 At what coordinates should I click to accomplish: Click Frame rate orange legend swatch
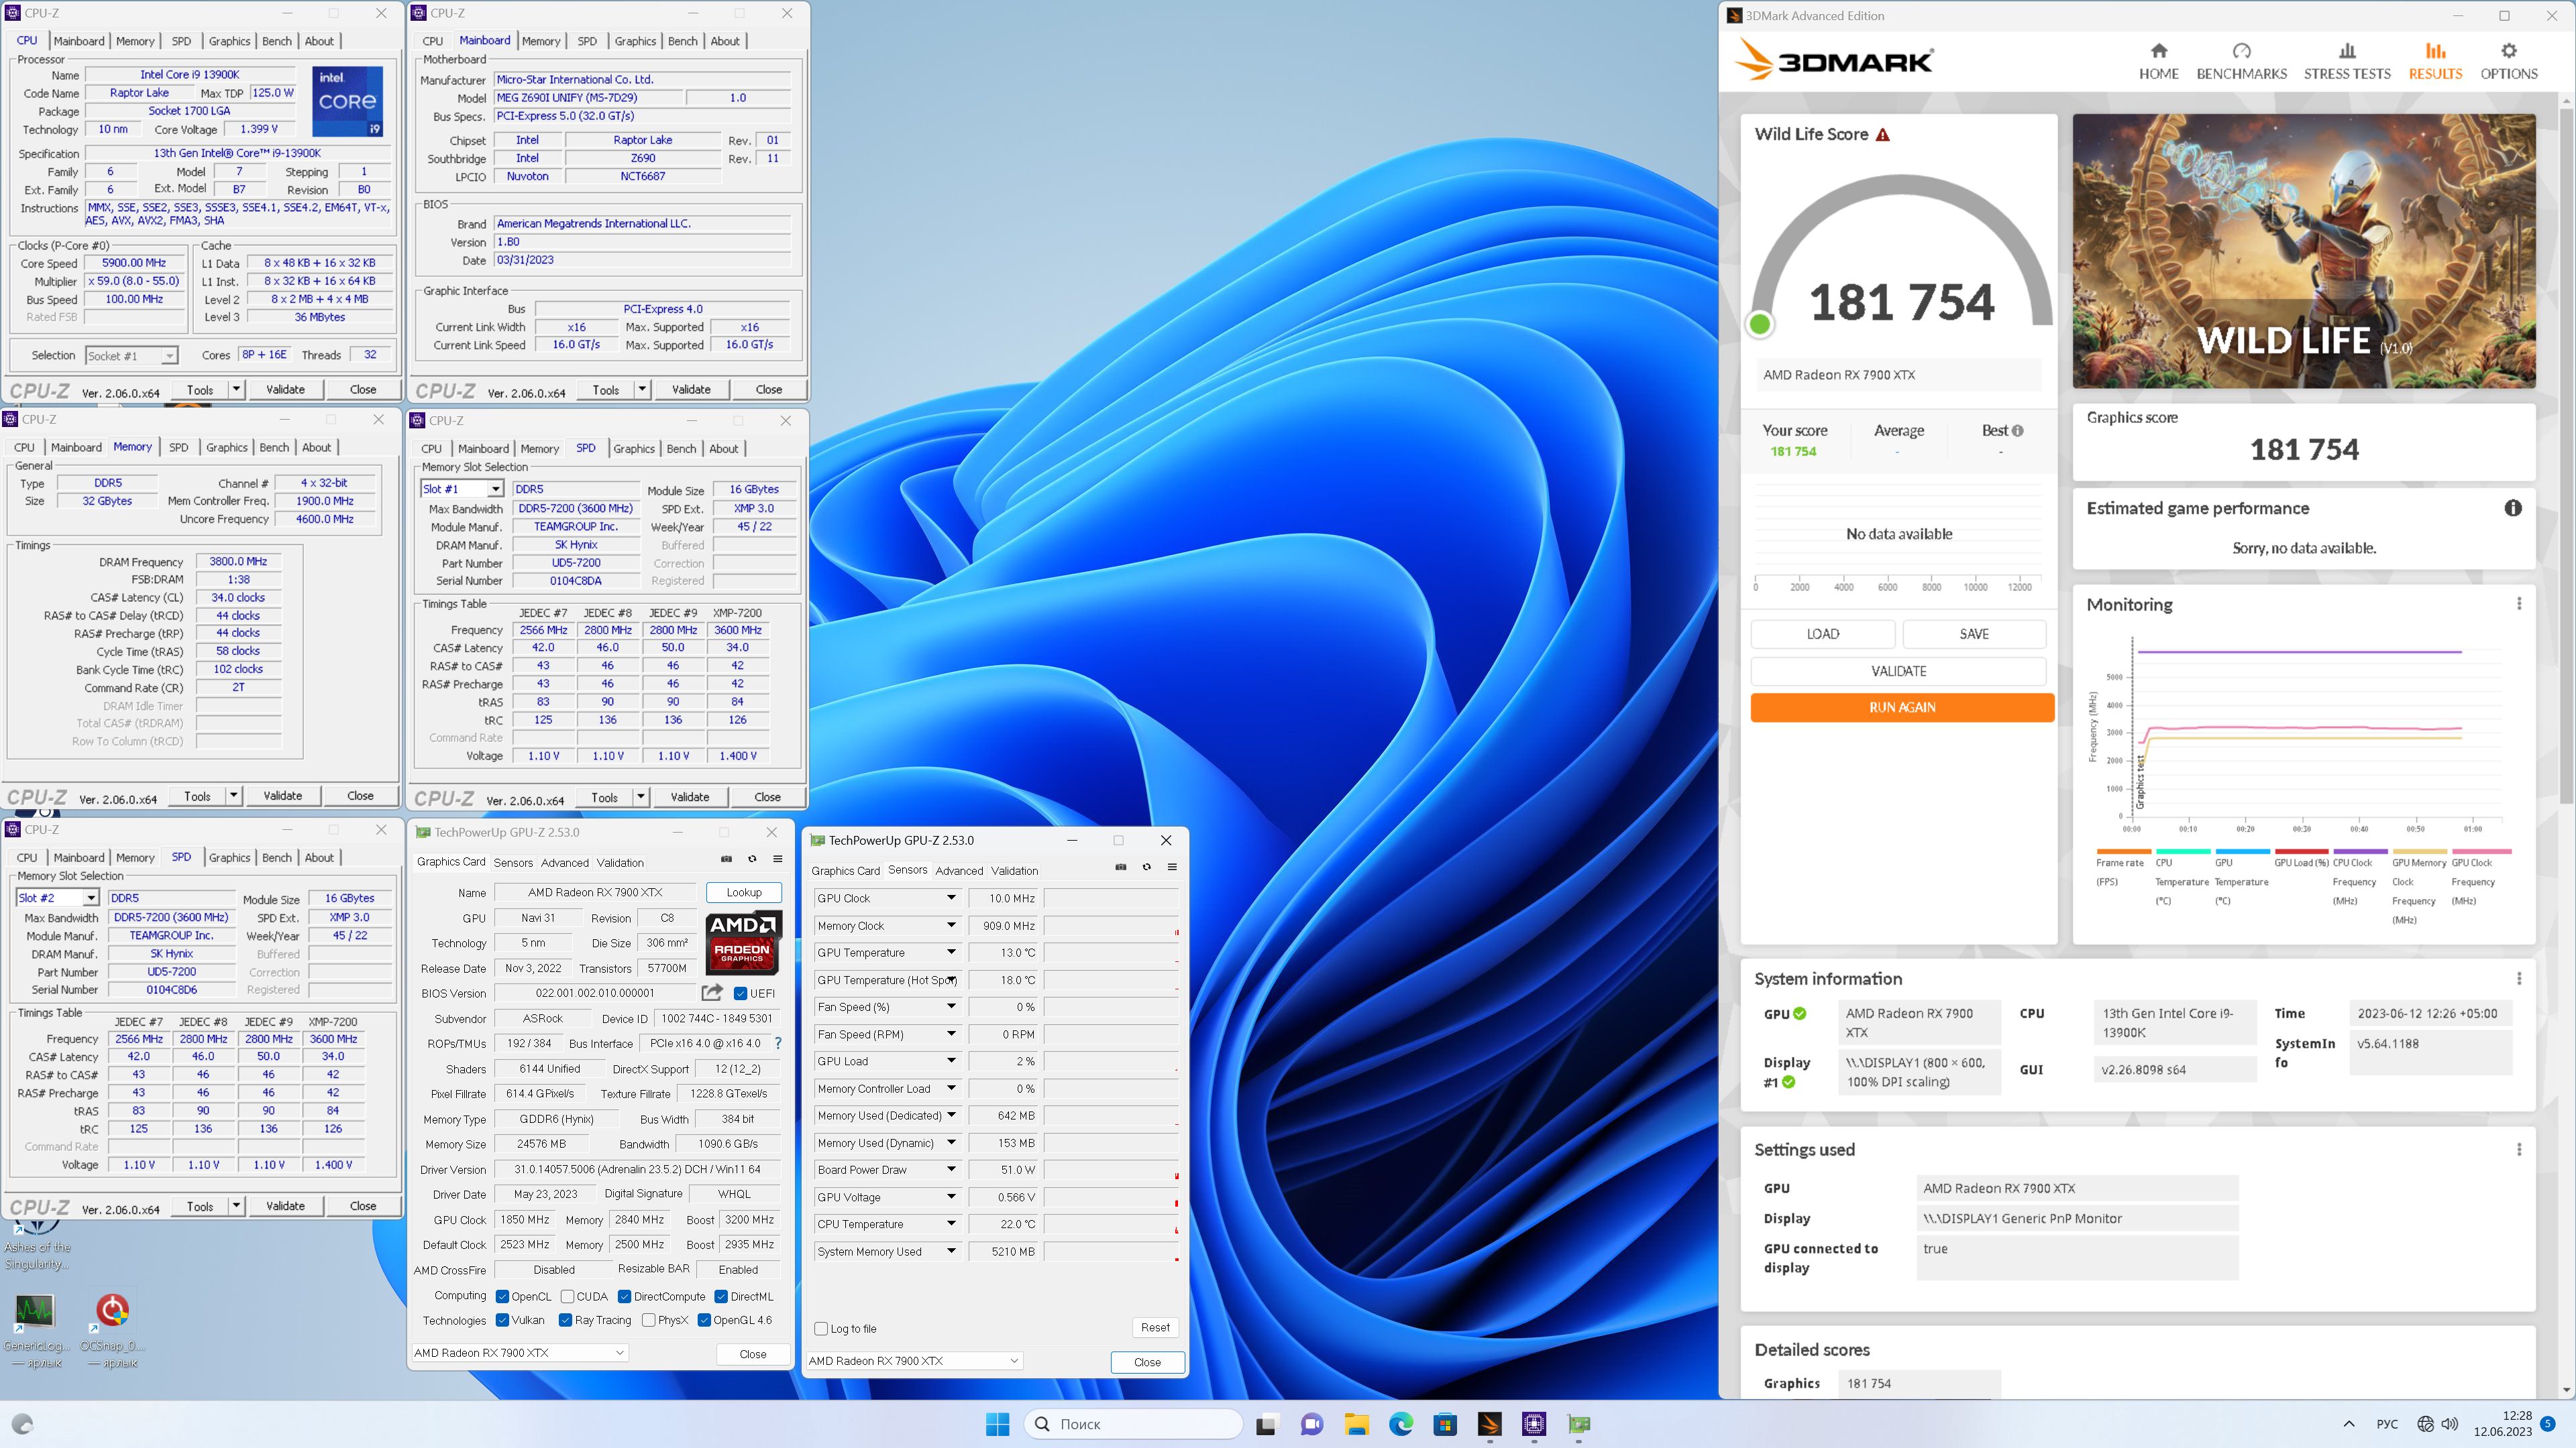coord(2123,851)
